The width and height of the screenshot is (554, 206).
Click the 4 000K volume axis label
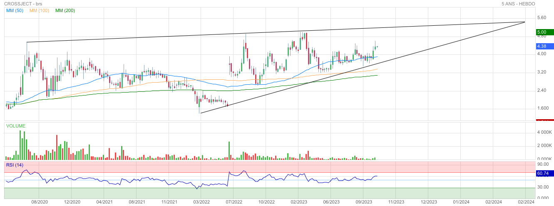tap(544, 132)
